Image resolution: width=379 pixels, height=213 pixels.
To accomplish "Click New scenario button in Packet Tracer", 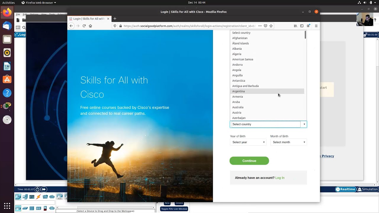I will 167,203.
